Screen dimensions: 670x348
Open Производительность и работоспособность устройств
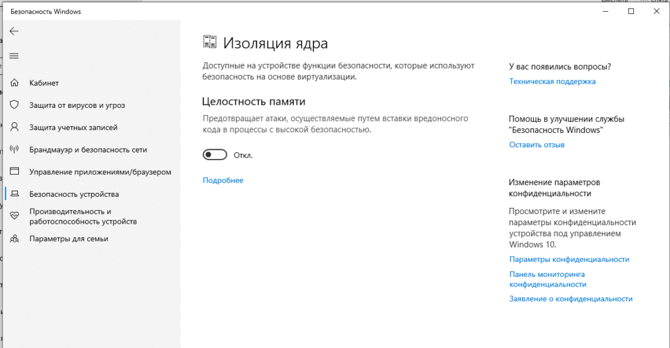pos(83,217)
